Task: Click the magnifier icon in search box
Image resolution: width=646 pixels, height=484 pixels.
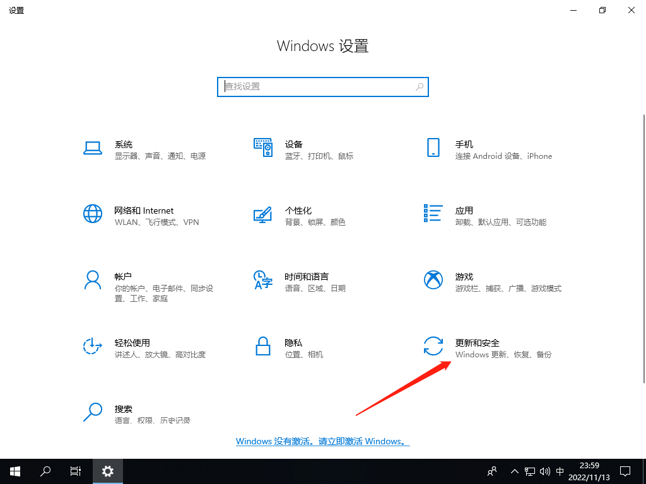Action: pyautogui.click(x=420, y=87)
